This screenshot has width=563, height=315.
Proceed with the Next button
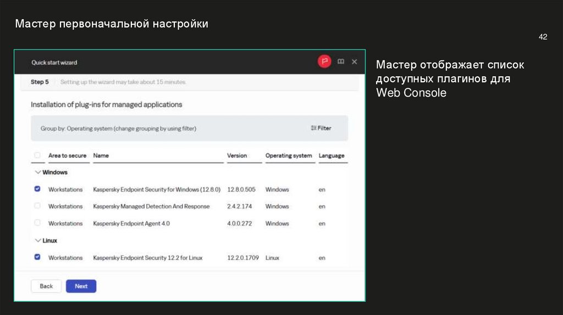(x=81, y=286)
